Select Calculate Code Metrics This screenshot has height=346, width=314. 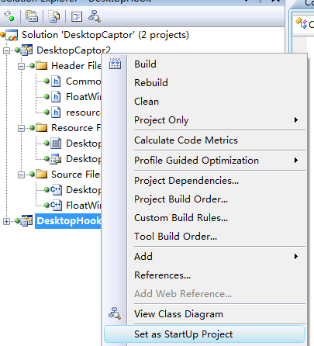(x=186, y=140)
